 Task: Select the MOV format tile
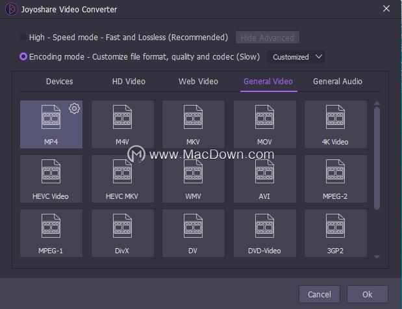264,124
